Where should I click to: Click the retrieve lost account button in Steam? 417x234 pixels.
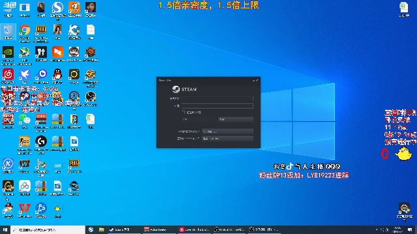point(227,138)
